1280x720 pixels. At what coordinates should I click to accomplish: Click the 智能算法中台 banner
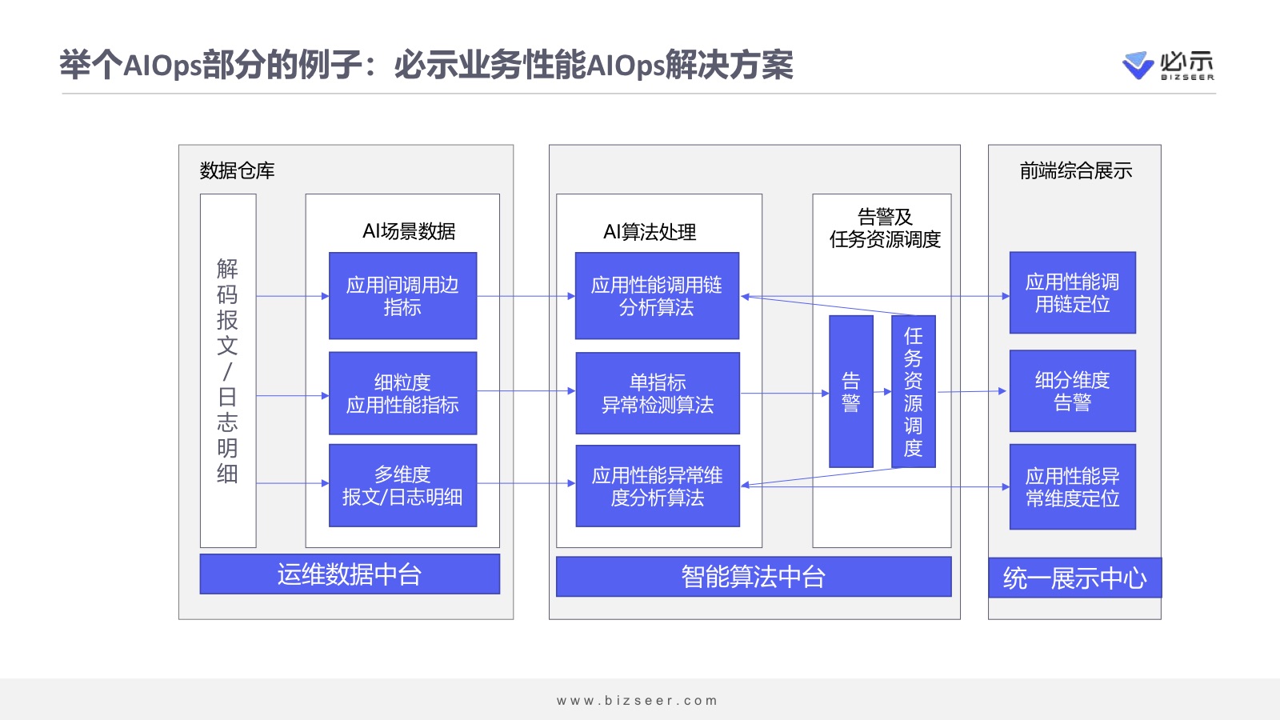pyautogui.click(x=753, y=577)
